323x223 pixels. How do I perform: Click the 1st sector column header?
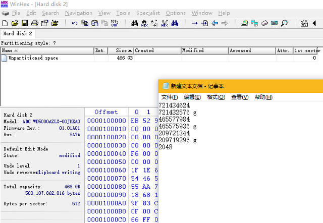coord(307,50)
